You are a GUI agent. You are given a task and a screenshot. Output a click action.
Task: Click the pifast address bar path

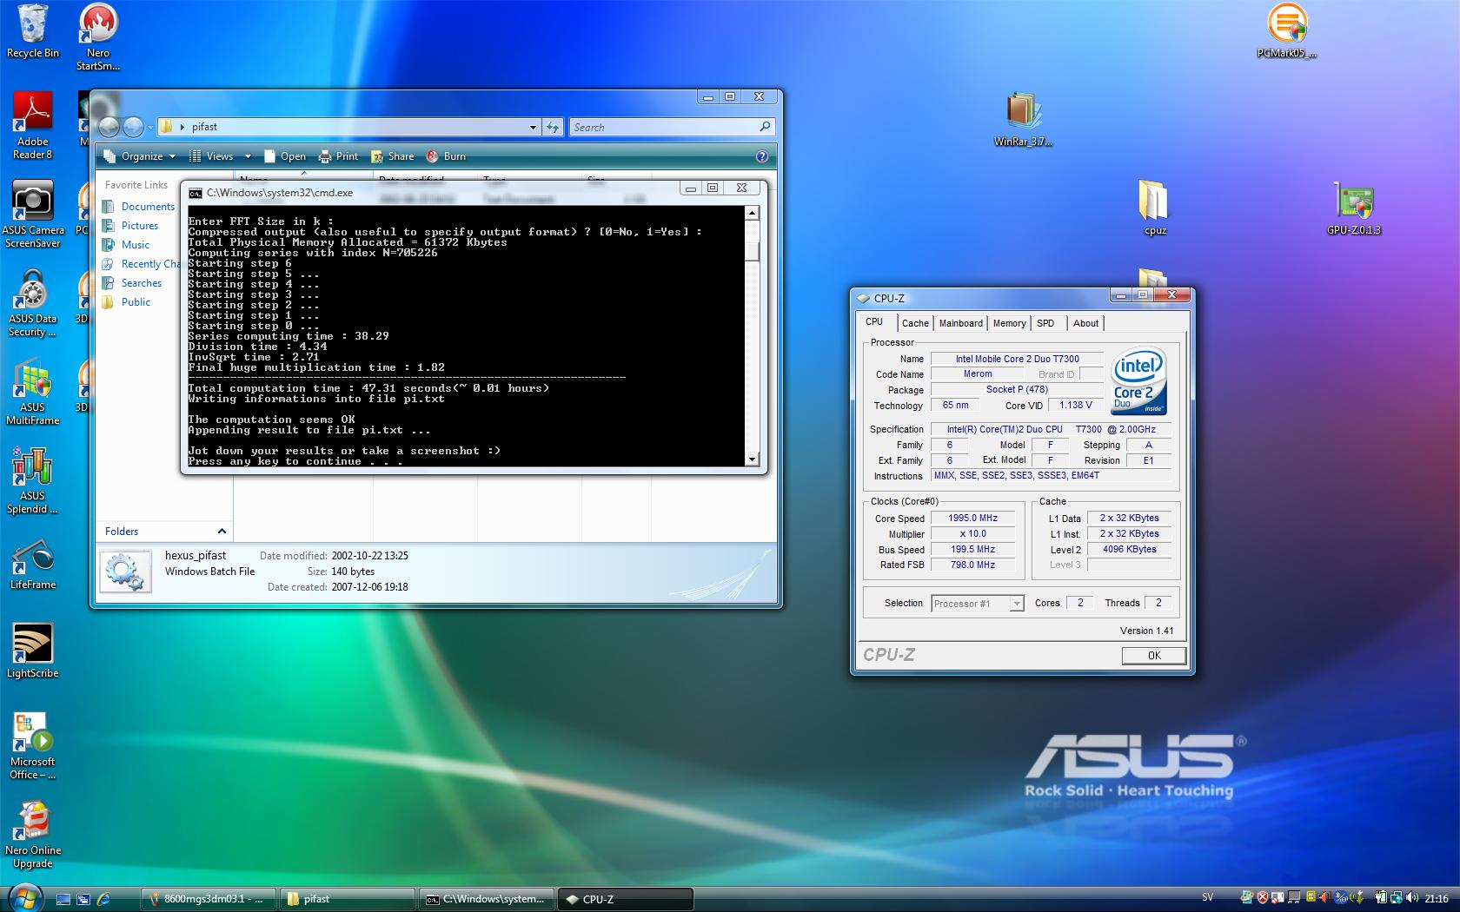coord(204,127)
